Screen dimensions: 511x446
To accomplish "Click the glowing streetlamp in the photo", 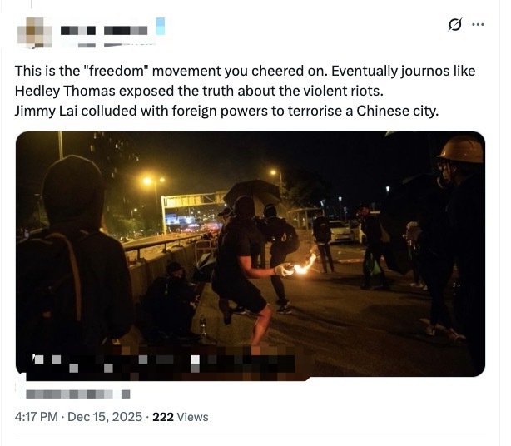I will click(147, 181).
